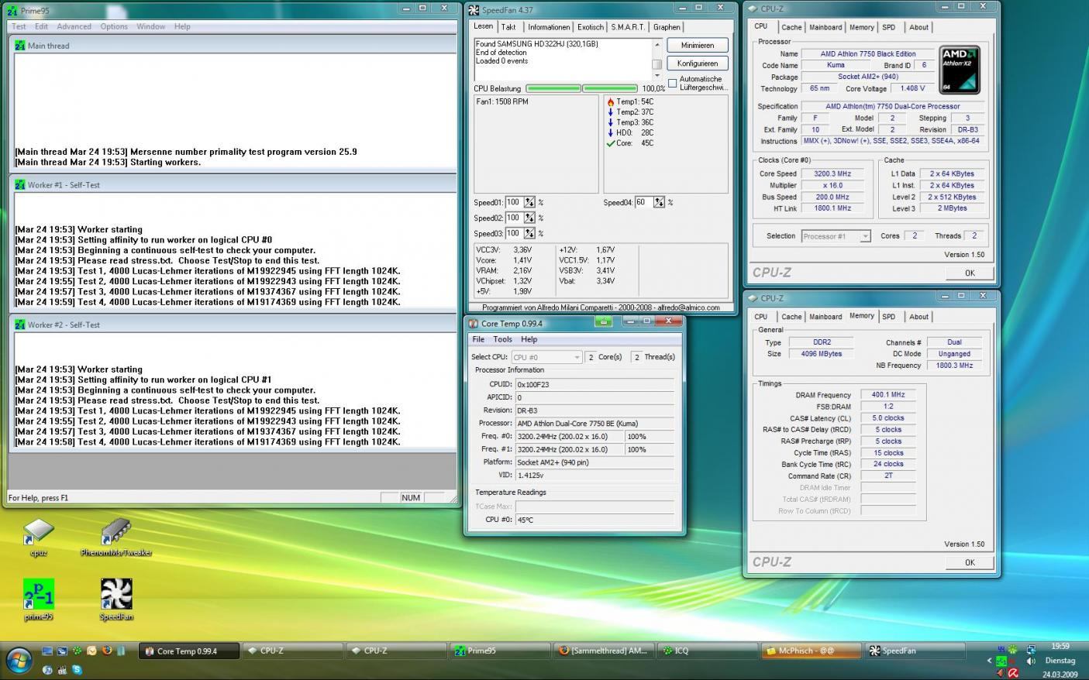Screen dimensions: 1089x680
Task: Click SpeedFan log scroll up arrow
Action: click(x=657, y=44)
